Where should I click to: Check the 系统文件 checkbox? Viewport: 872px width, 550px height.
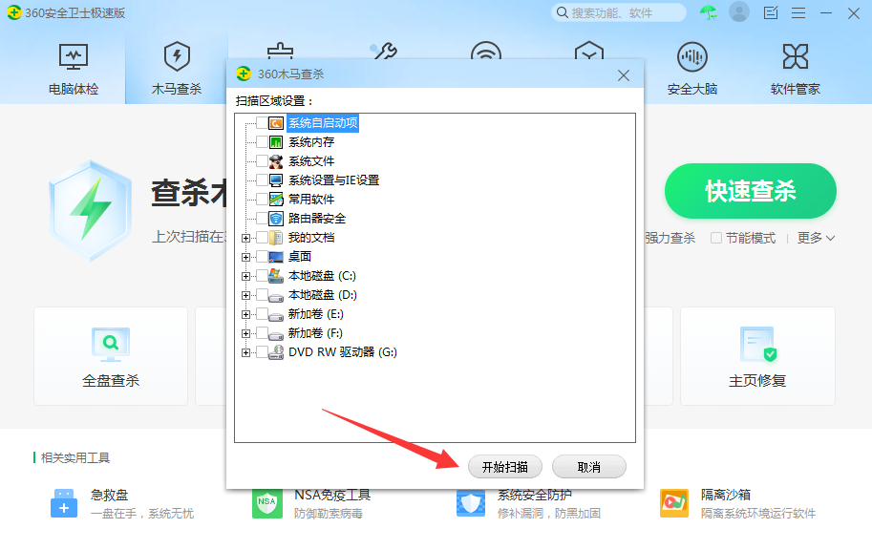coord(262,161)
